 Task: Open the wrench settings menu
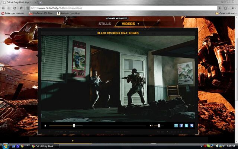[x=234, y=8]
